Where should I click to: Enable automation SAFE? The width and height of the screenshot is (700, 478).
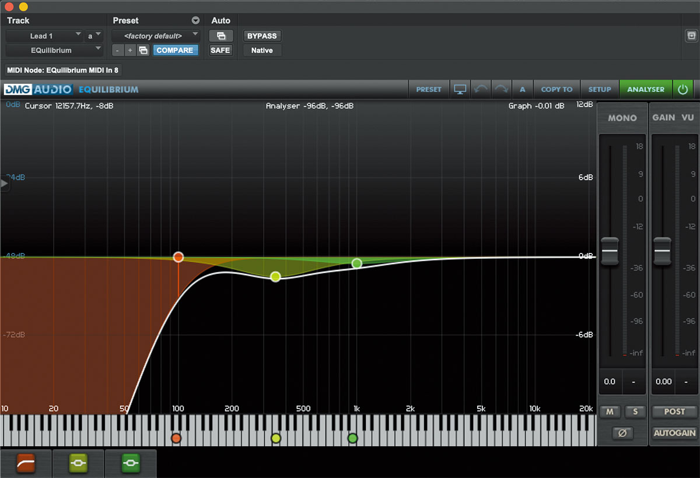coord(220,50)
